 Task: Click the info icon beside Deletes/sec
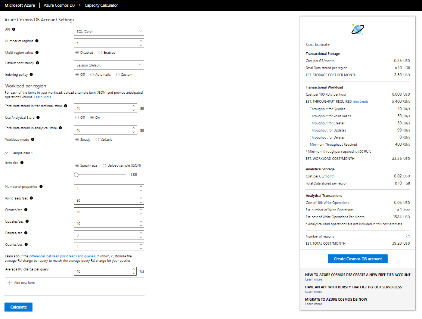point(26,233)
